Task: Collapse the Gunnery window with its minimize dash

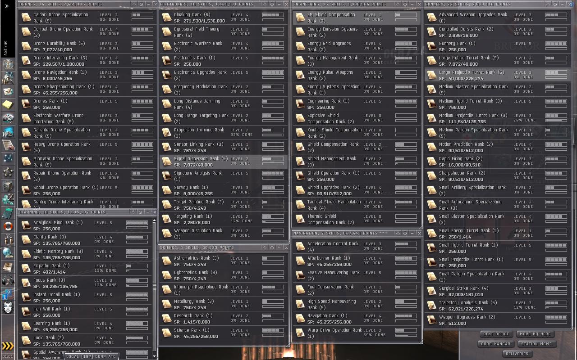Action: click(x=563, y=4)
